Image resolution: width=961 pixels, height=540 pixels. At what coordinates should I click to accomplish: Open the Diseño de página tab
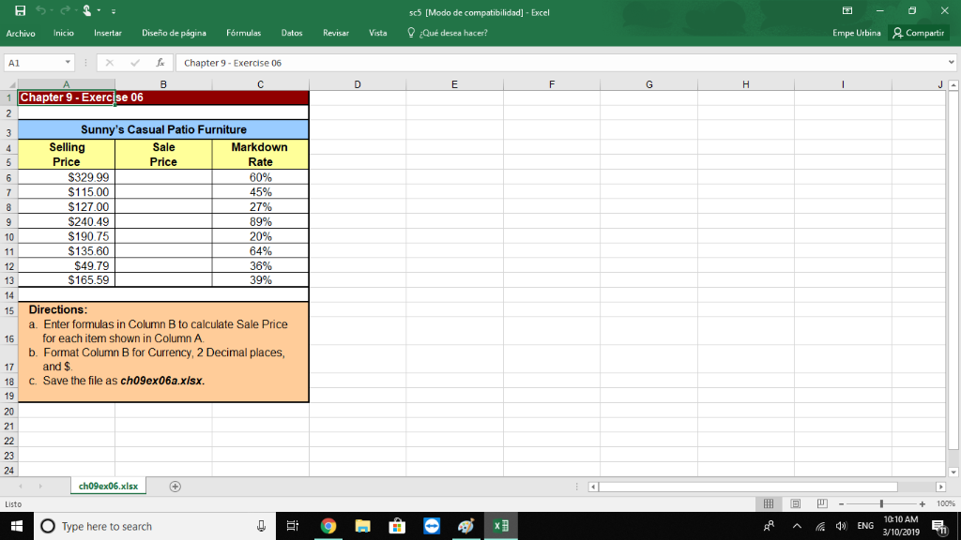coord(174,33)
